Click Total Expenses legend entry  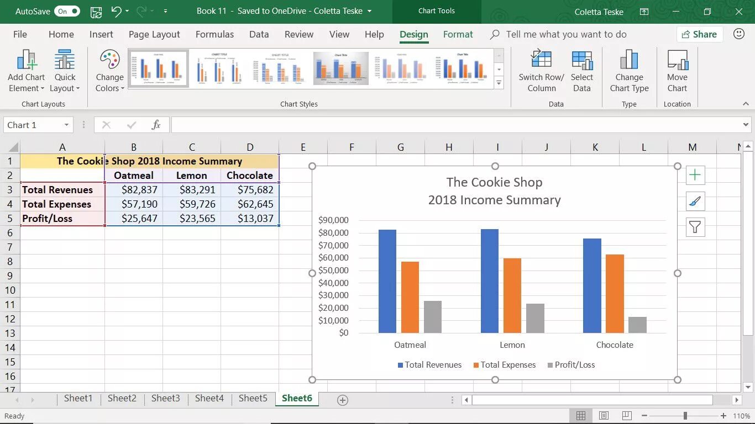[x=505, y=365]
